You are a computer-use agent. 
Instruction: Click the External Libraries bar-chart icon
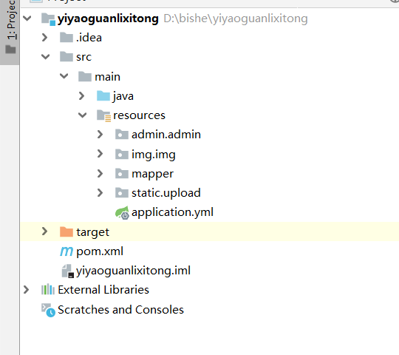48,290
